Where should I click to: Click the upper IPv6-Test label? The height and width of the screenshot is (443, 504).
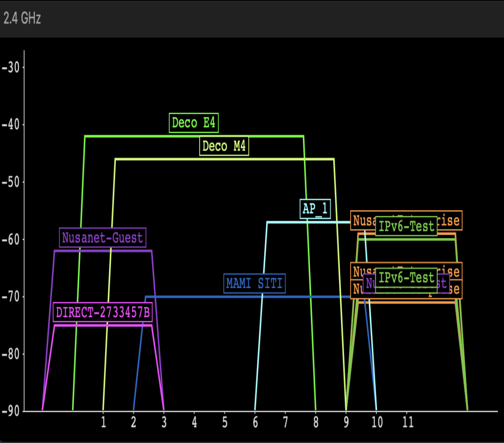(x=406, y=226)
